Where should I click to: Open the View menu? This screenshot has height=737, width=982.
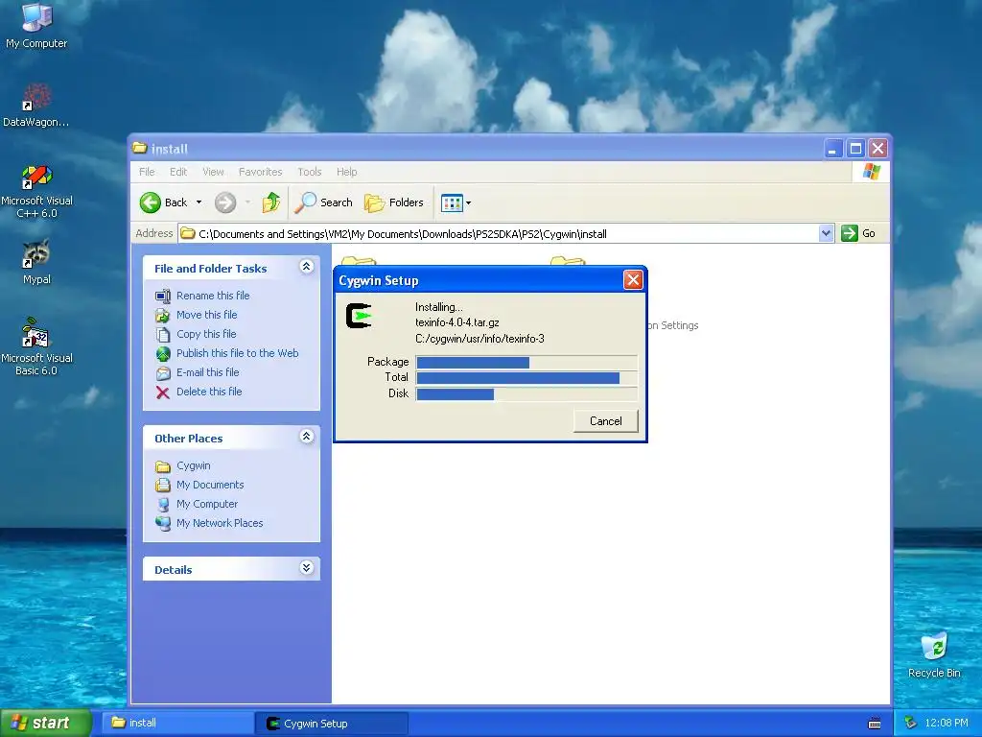point(213,172)
